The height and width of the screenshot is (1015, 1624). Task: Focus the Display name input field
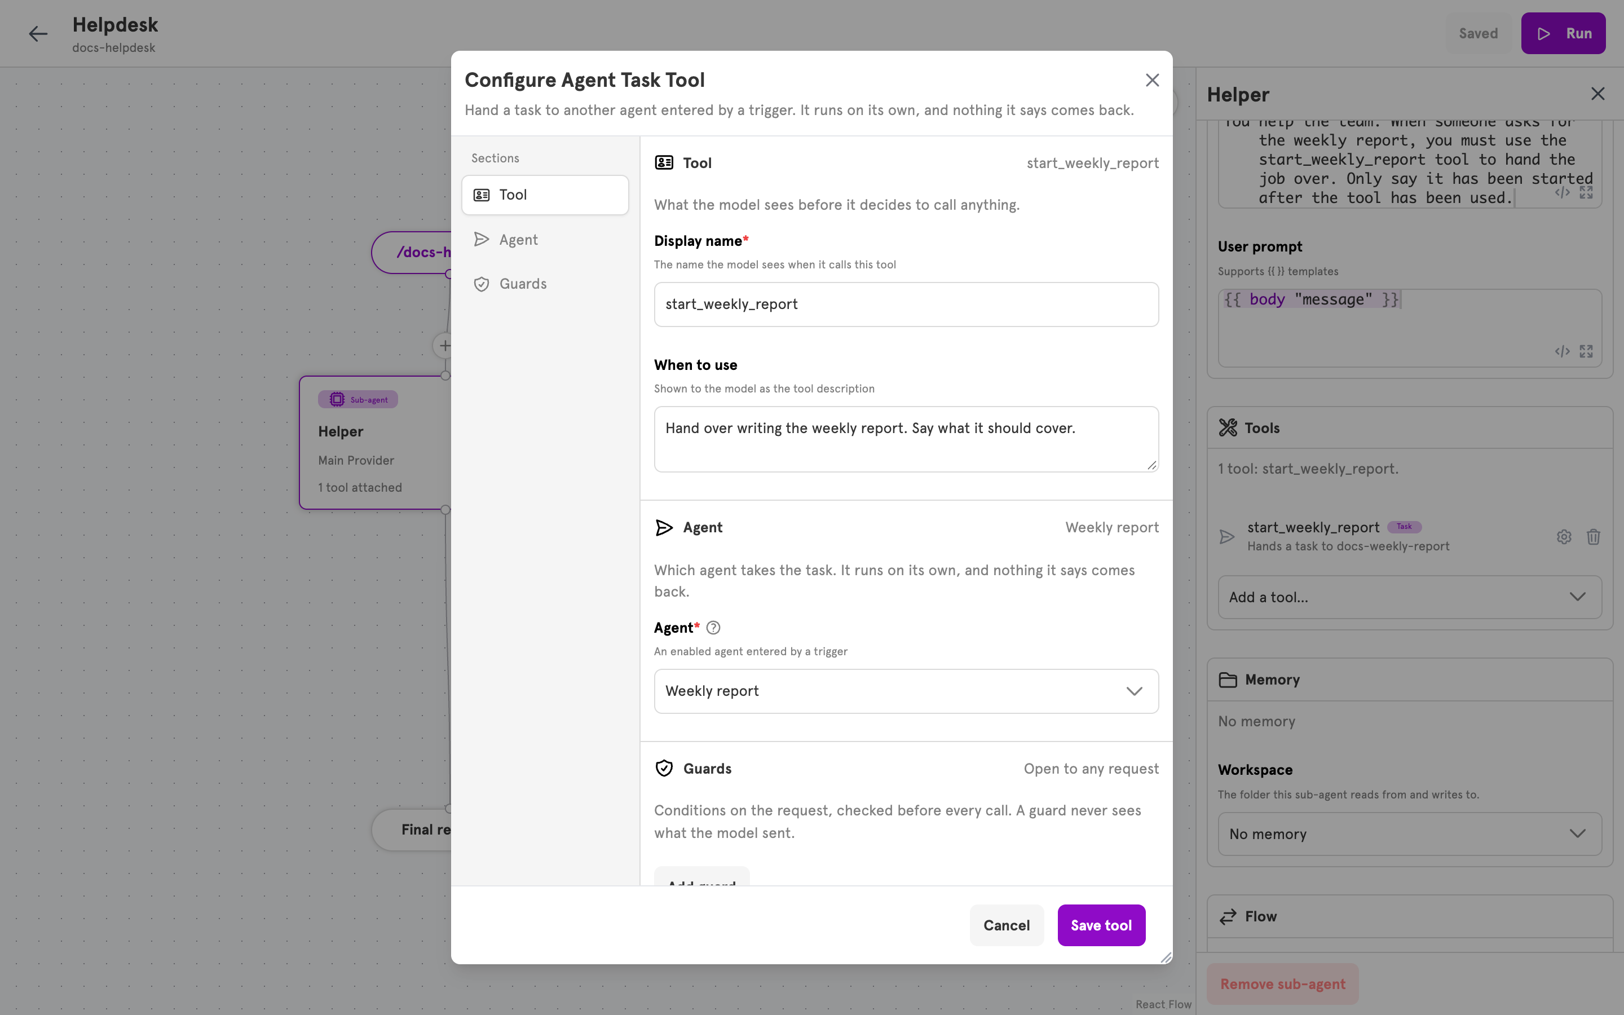pos(906,304)
